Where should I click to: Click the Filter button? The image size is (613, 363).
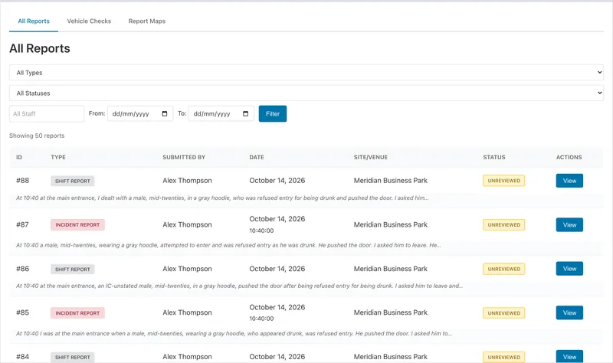click(273, 113)
